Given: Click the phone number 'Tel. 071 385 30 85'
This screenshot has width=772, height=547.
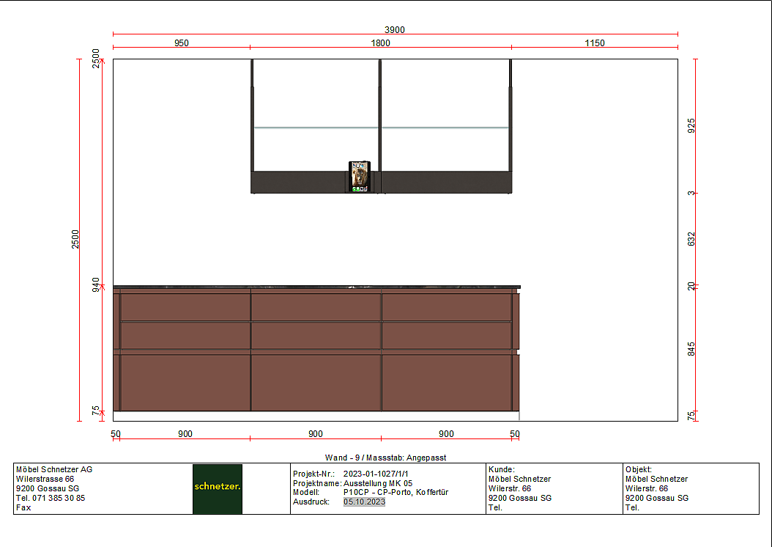Looking at the screenshot, I should click(x=51, y=498).
